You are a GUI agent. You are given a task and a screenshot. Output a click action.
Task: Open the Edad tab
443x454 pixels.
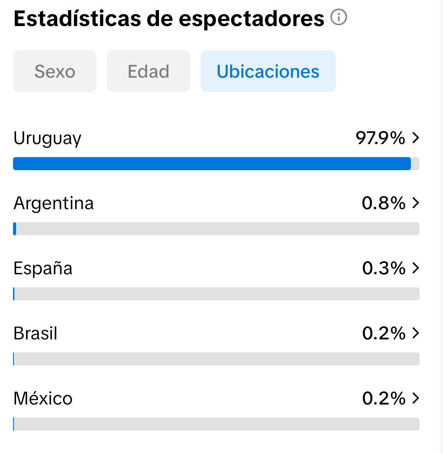[x=149, y=72]
